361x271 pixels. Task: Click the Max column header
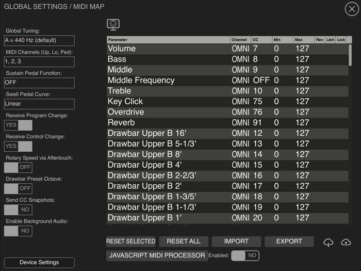(304, 40)
